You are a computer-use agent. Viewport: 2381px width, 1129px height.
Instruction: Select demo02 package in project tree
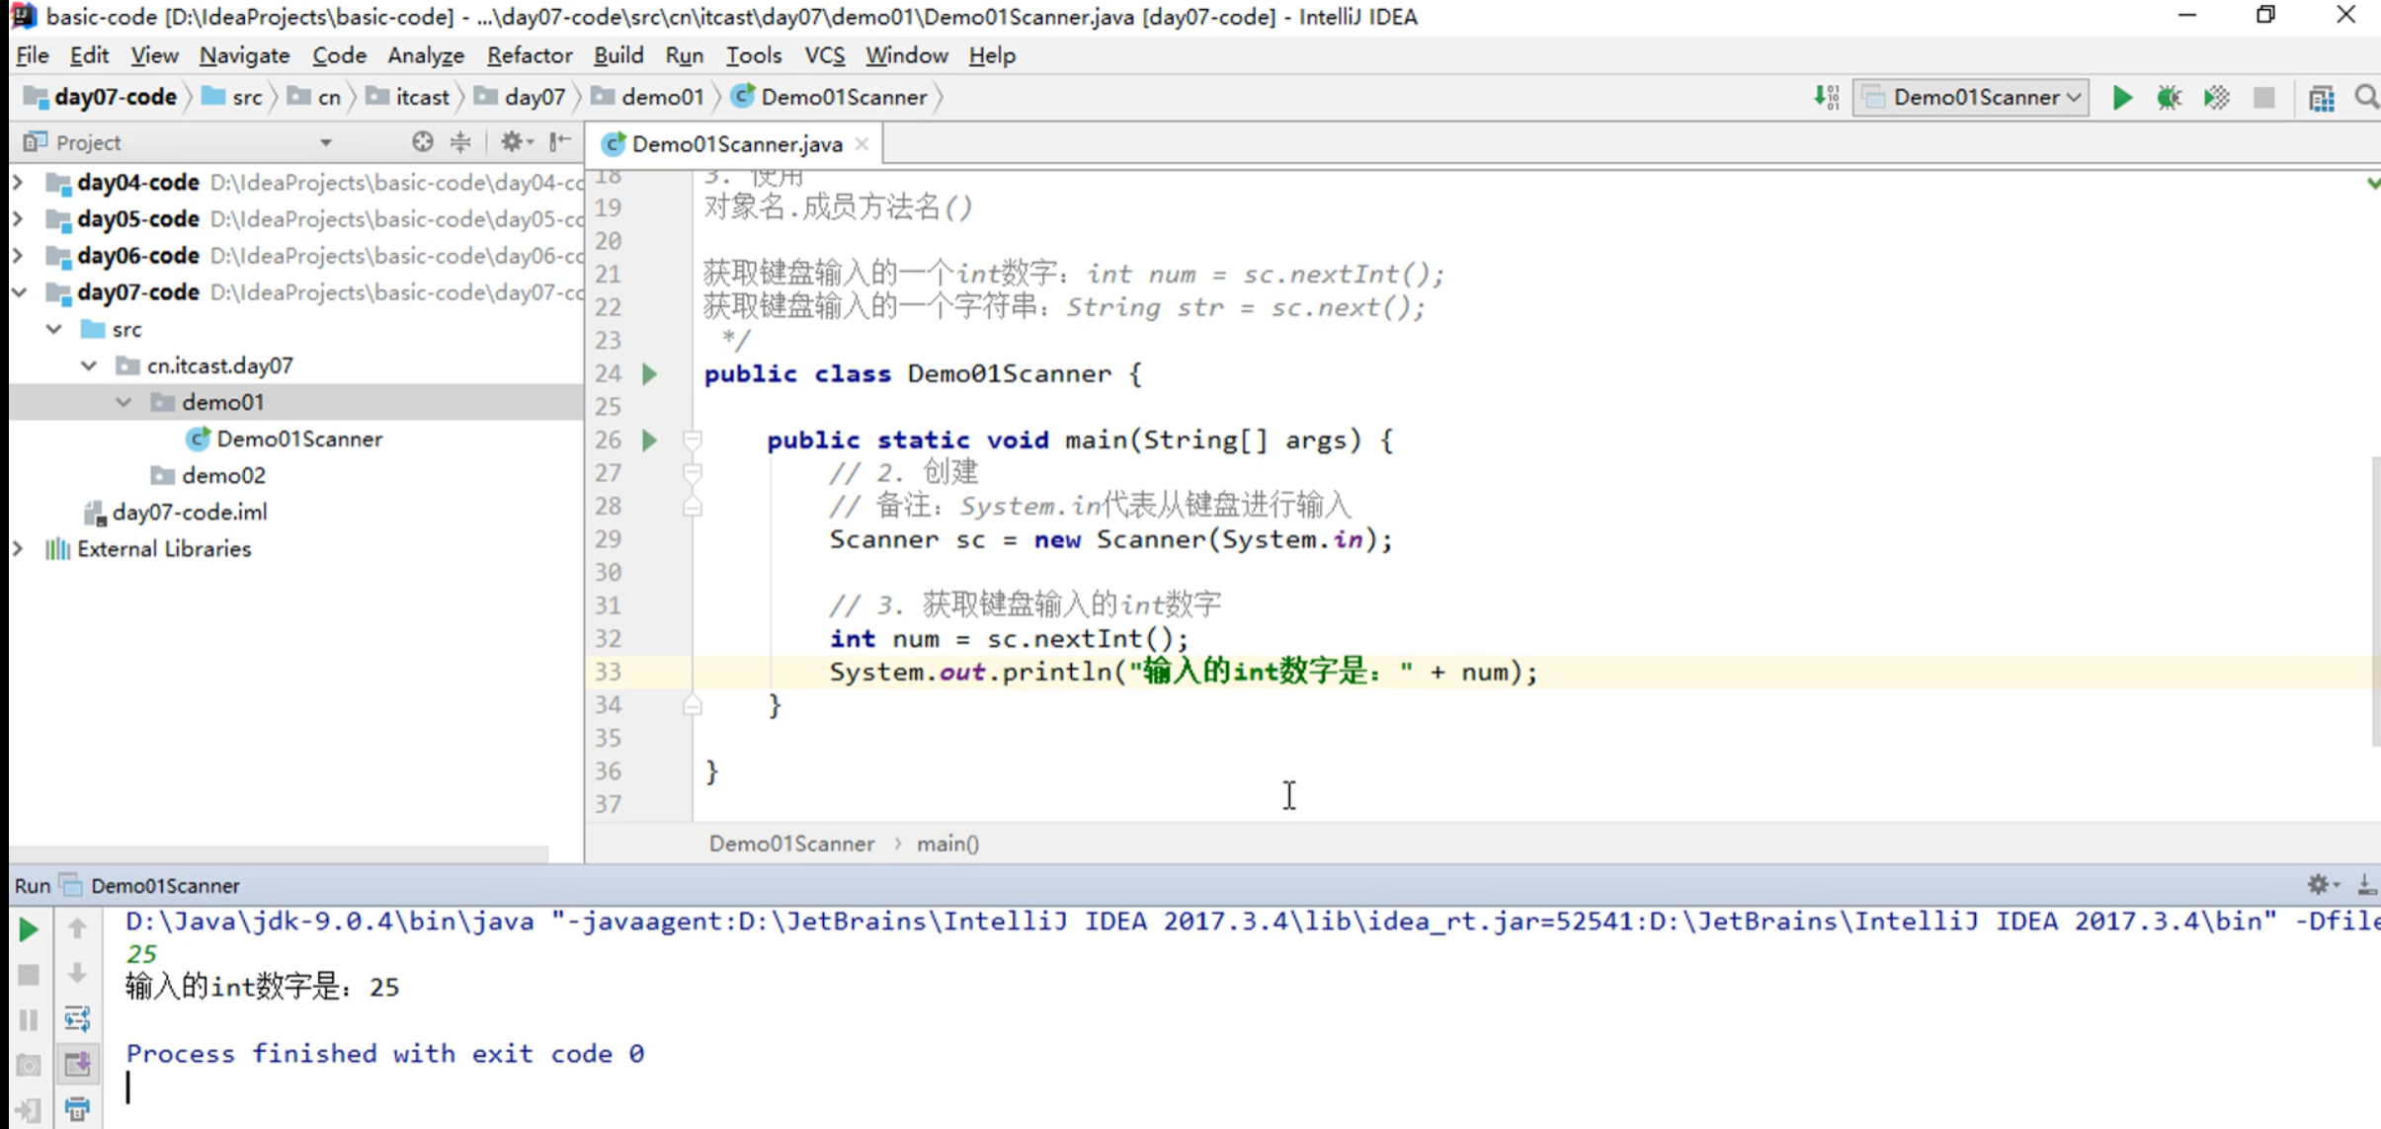pos(223,475)
